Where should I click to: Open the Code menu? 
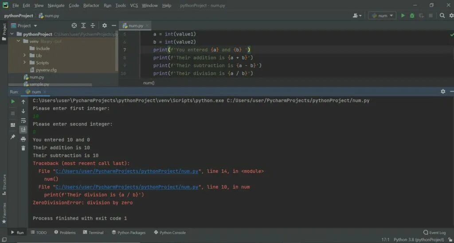tap(74, 5)
